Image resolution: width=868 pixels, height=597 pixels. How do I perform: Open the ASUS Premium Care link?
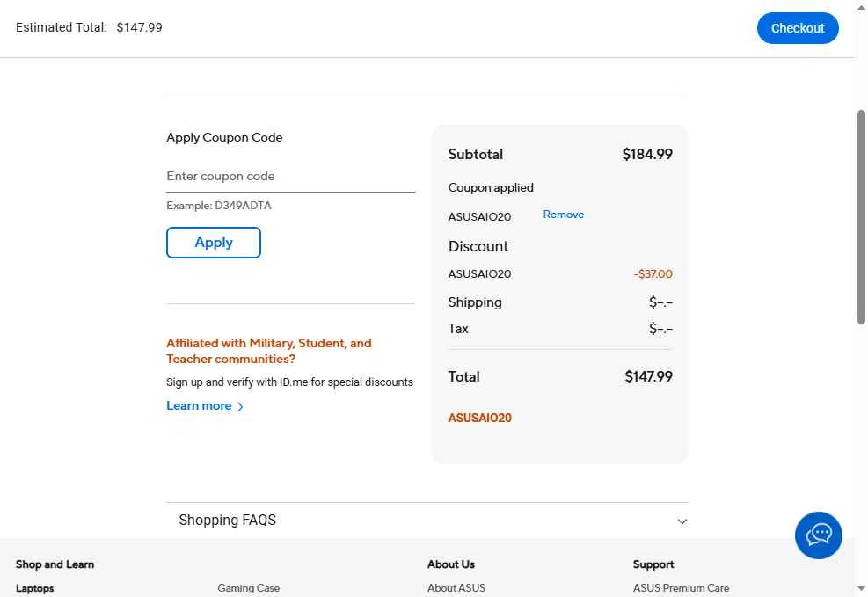pyautogui.click(x=681, y=588)
